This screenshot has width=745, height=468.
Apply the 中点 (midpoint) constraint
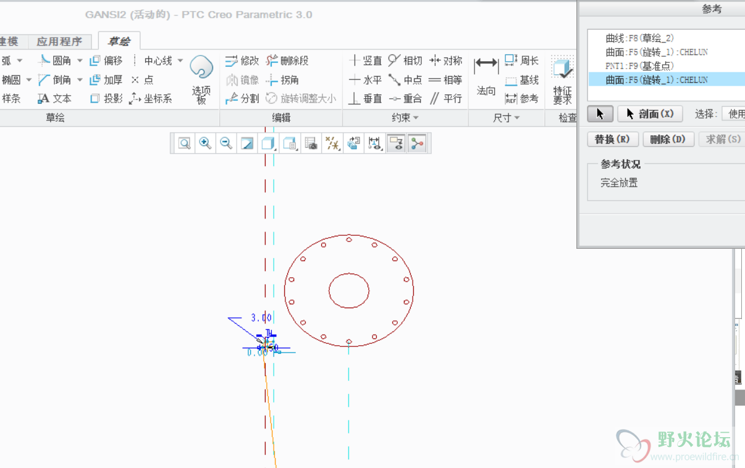tap(405, 80)
